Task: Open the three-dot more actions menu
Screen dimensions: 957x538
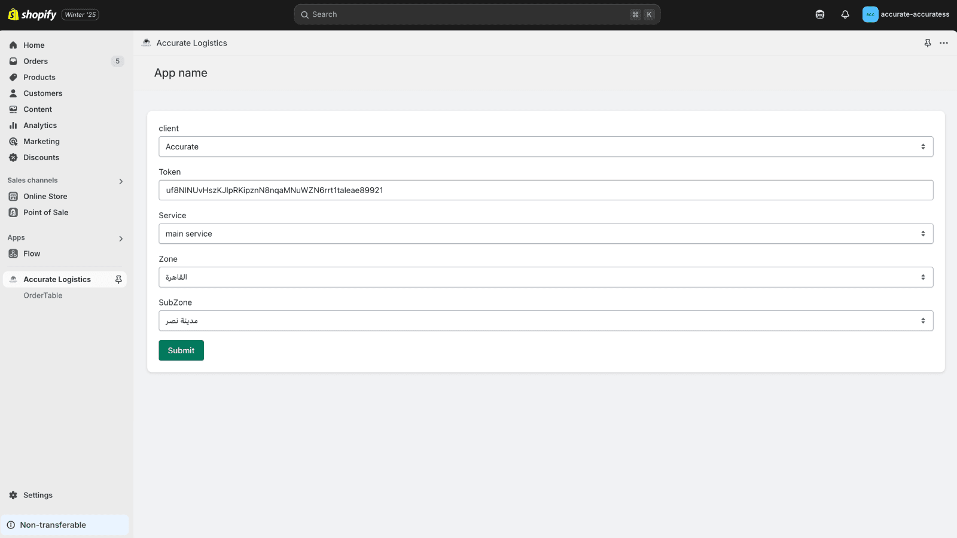Action: pos(943,43)
